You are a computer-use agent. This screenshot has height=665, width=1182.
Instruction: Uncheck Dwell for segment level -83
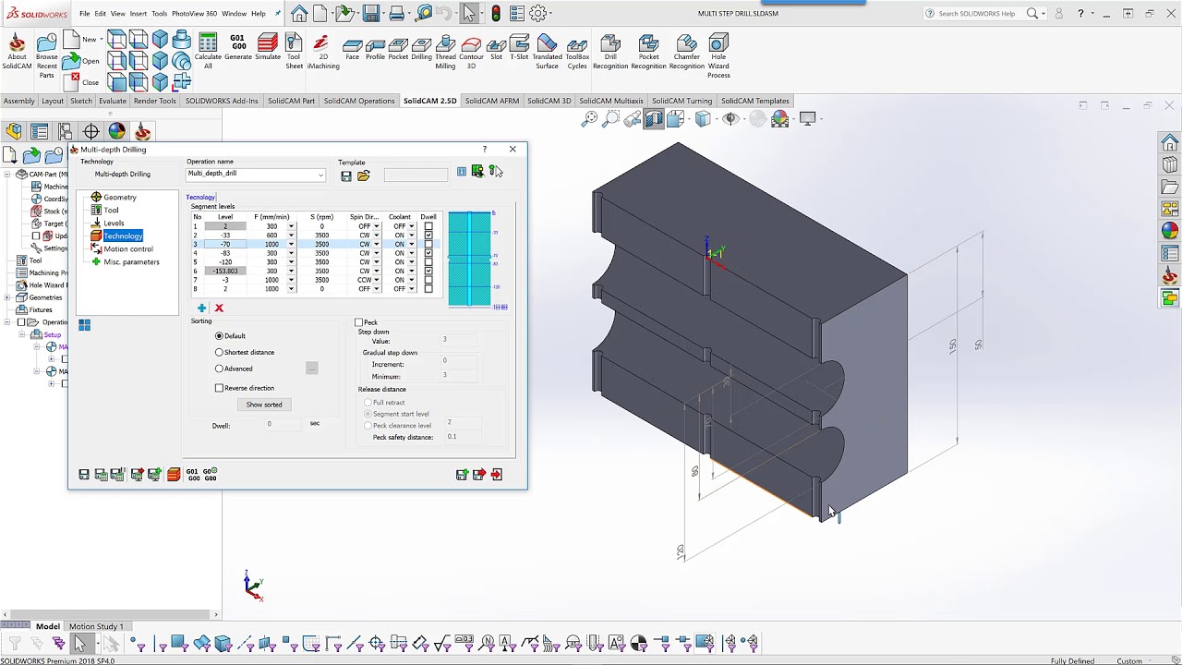pyautogui.click(x=428, y=253)
